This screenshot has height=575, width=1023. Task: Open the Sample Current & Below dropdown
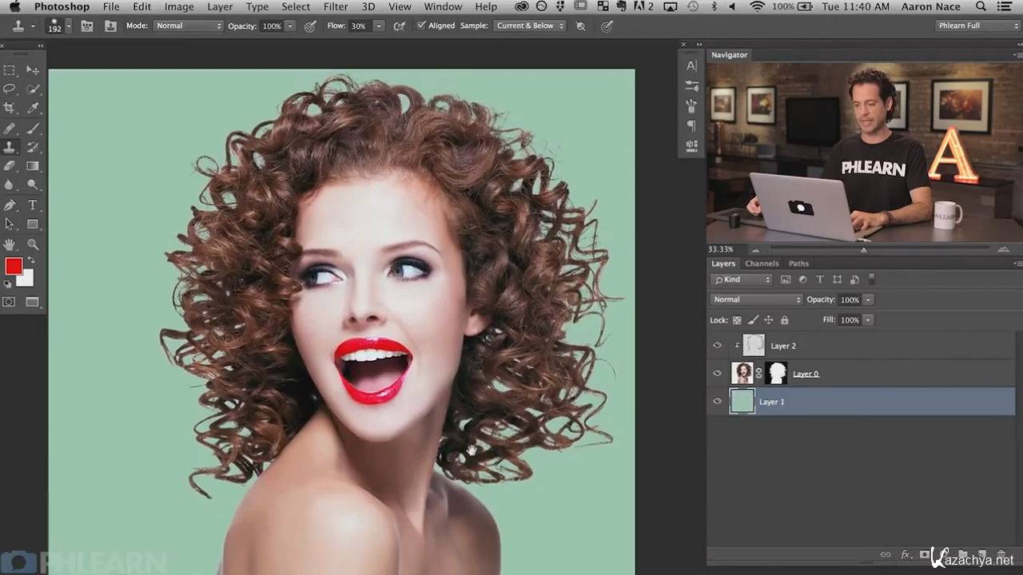pos(530,26)
